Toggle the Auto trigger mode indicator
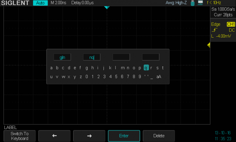Image resolution: width=236 pixels, height=142 pixels. click(x=40, y=3)
